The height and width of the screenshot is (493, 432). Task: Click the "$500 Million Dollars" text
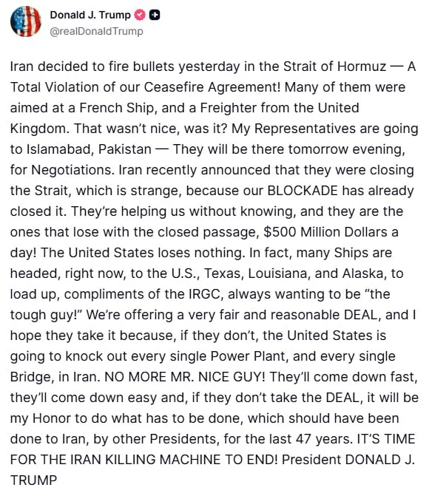coord(325,232)
